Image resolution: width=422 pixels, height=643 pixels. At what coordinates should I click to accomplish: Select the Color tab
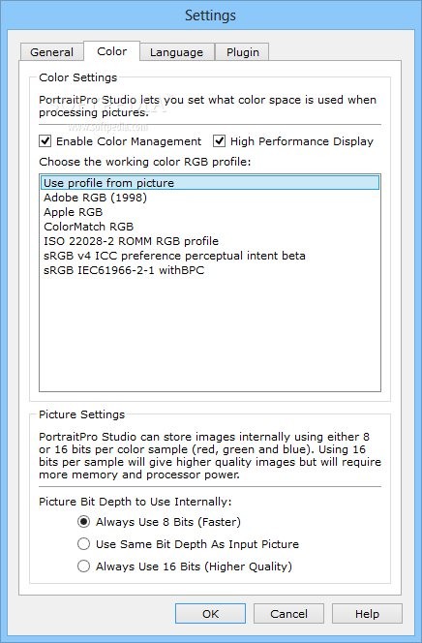point(112,51)
